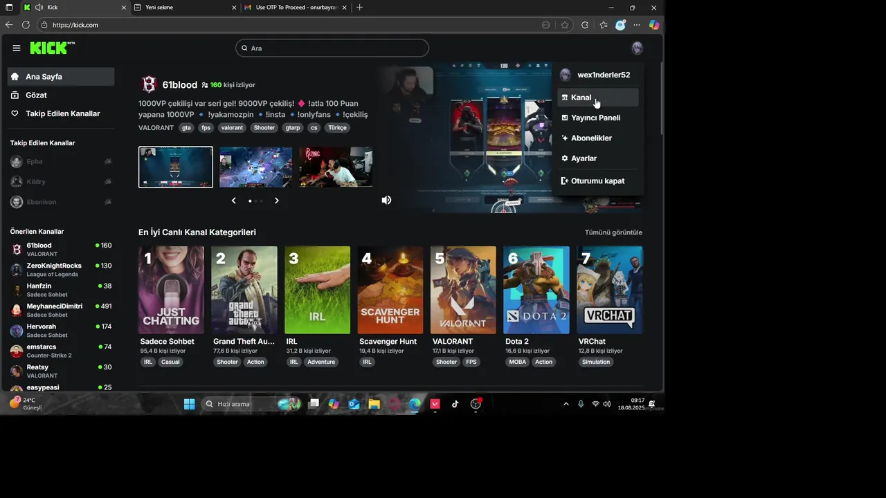Open tab actions icon at window top-left
Viewport: 886px width, 498px height.
pyautogui.click(x=9, y=8)
